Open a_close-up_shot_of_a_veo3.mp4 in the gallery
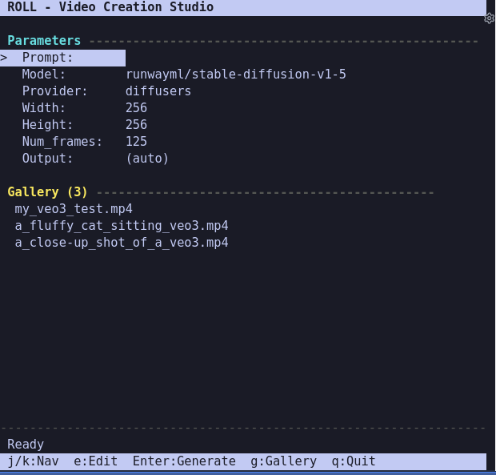 pos(122,243)
